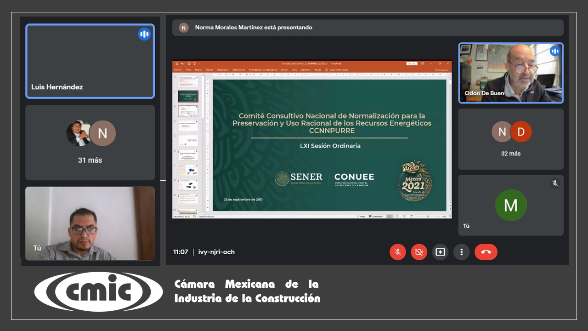Click the Compartir button in PowerPoint
Image resolution: width=588 pixels, height=331 pixels.
pos(441,70)
